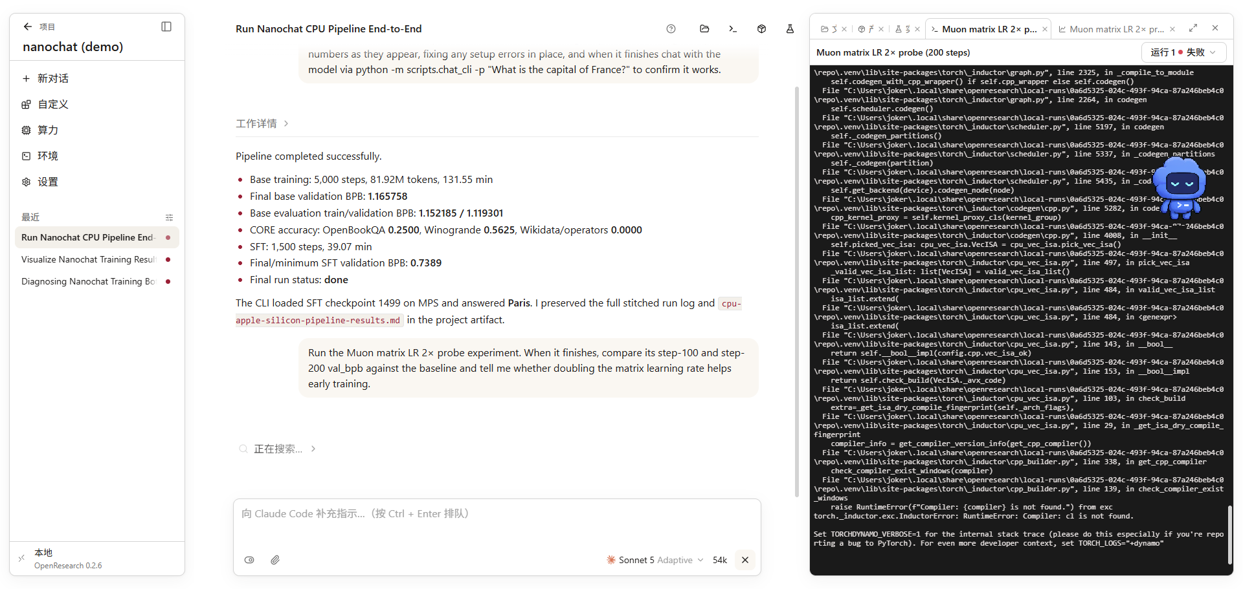This screenshot has width=1243, height=589.
Task: Click the search magnifier icon beside 正在搜索
Action: (x=243, y=449)
